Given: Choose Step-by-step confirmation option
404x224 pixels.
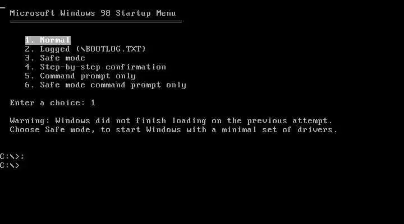Looking at the screenshot, I should click(x=95, y=67).
